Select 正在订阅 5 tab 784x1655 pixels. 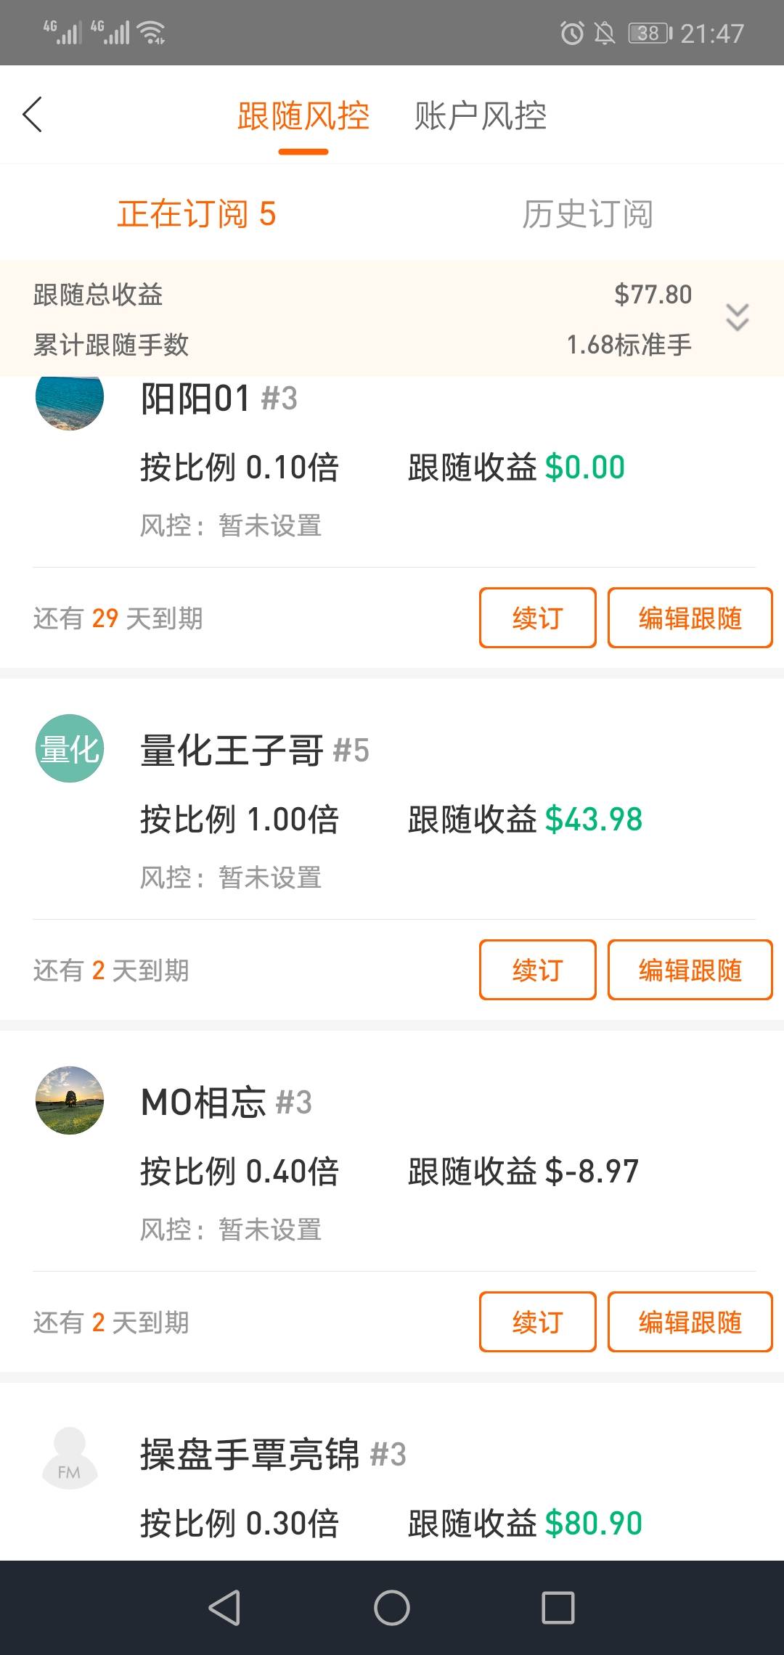tap(197, 214)
